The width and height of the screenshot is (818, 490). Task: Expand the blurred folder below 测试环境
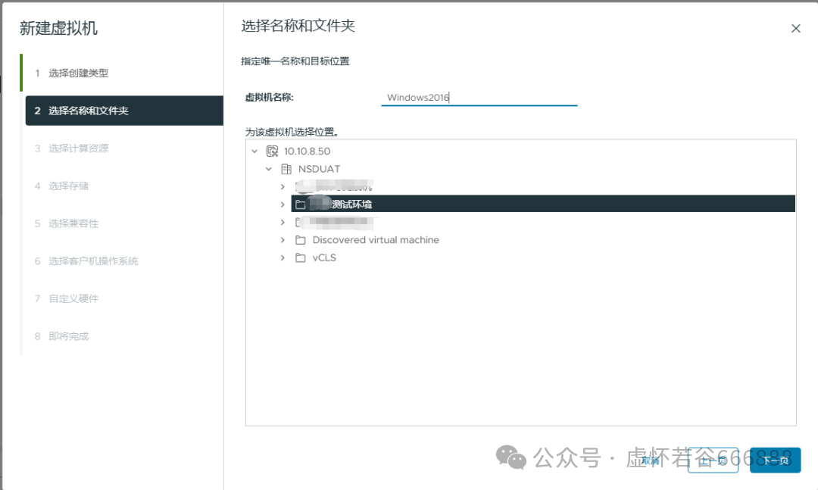(283, 223)
